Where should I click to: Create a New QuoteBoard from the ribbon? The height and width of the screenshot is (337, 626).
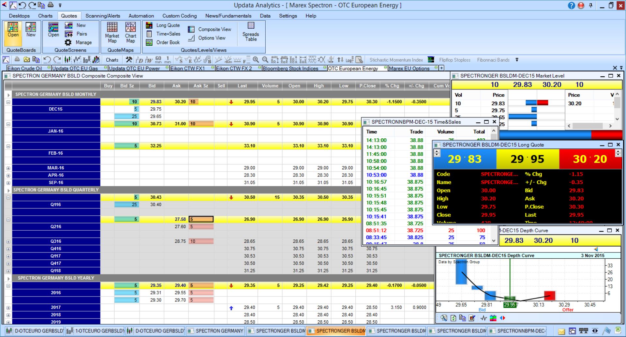tap(31, 30)
